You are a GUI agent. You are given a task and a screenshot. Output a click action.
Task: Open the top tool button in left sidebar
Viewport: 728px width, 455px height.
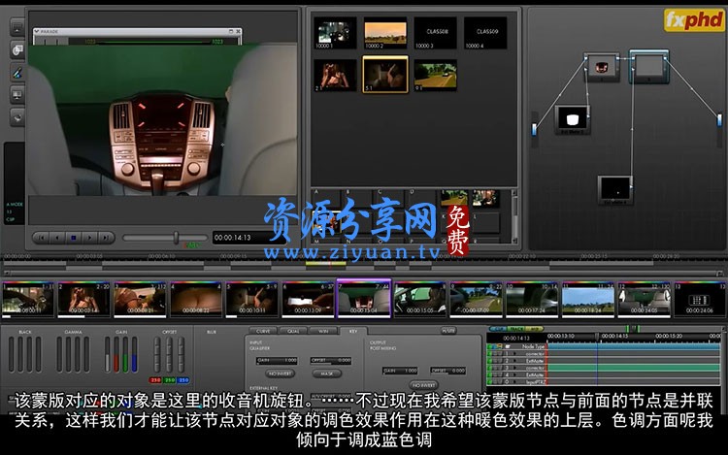click(17, 27)
